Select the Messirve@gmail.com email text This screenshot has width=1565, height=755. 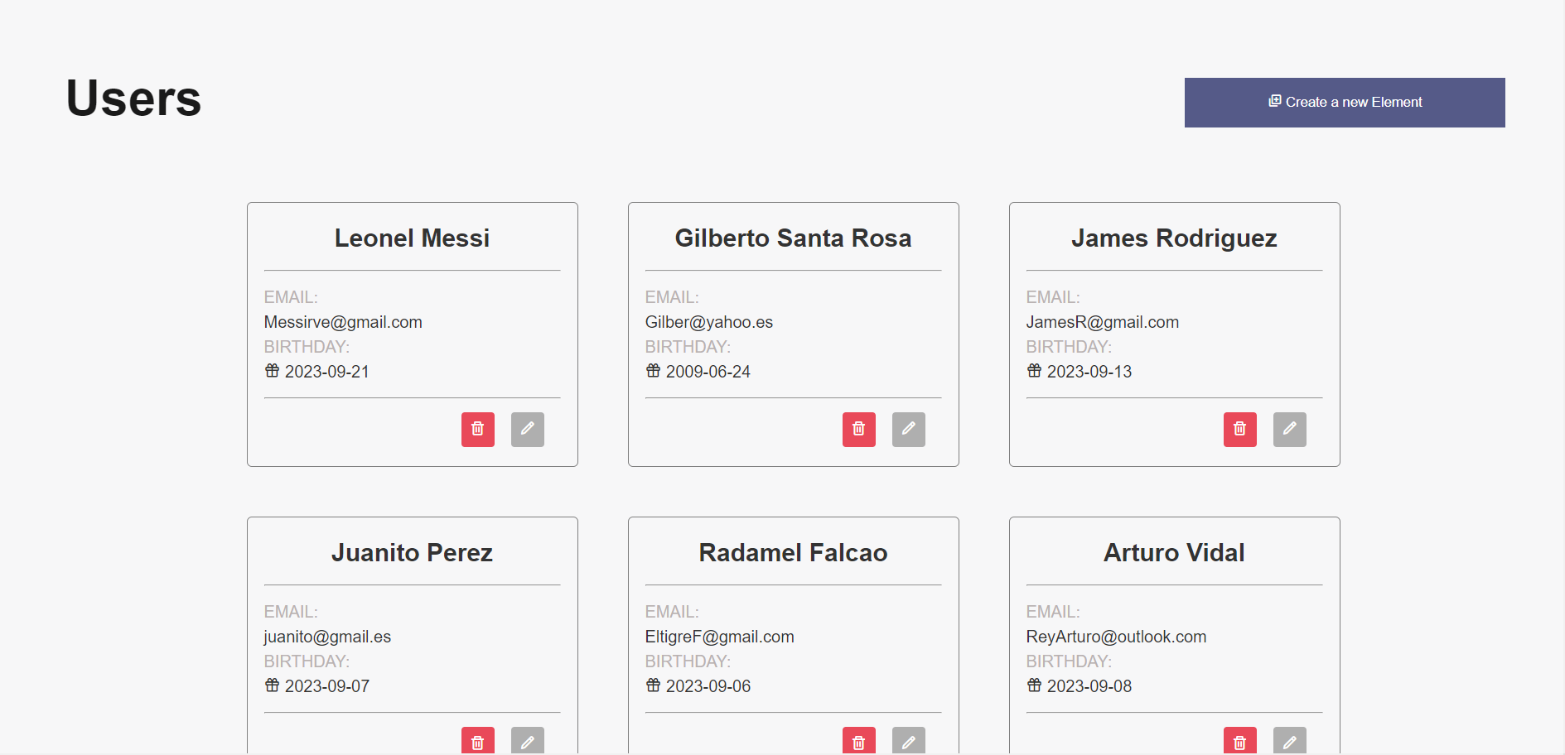[x=343, y=322]
